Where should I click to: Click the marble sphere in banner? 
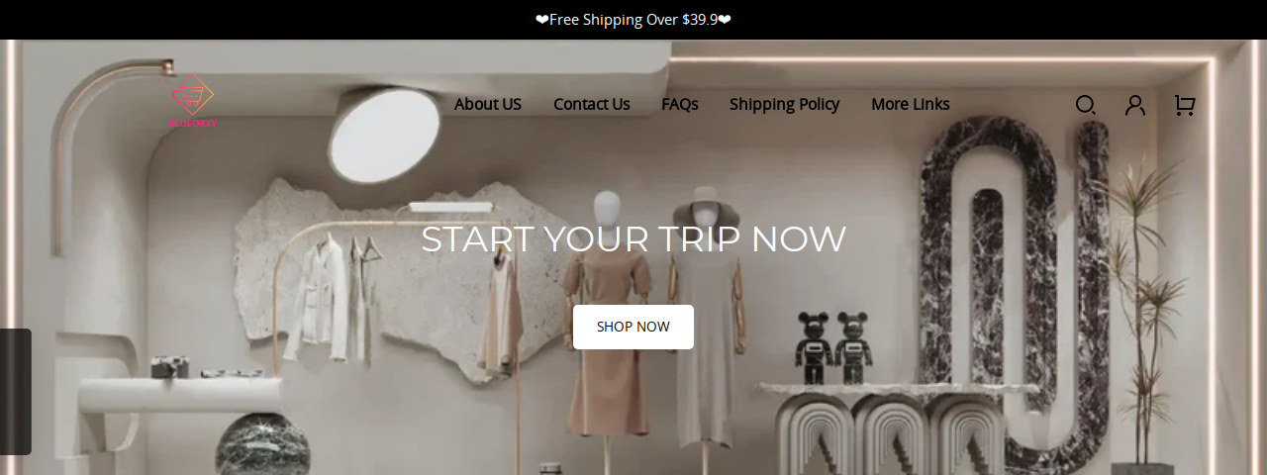pyautogui.click(x=263, y=444)
